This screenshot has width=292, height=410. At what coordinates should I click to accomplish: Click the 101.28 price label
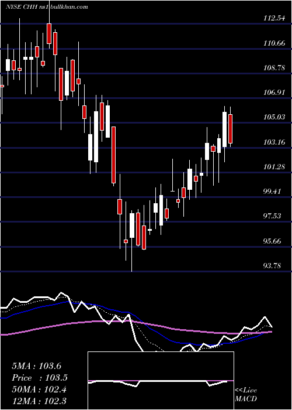[274, 166]
